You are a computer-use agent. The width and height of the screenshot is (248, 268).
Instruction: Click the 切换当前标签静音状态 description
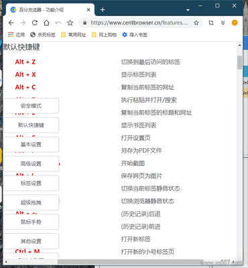pyautogui.click(x=151, y=188)
